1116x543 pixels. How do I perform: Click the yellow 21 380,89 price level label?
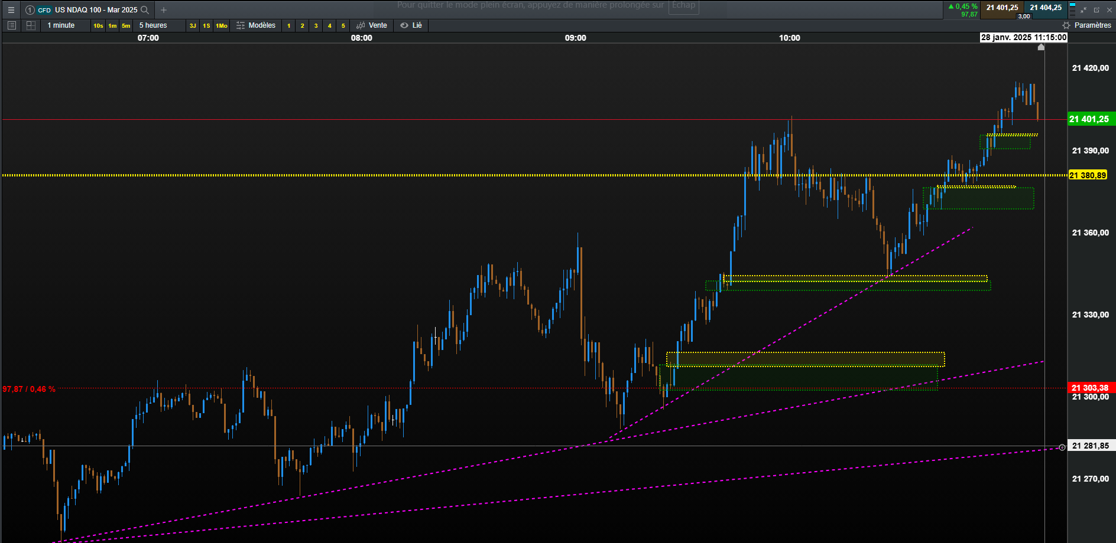coord(1088,175)
